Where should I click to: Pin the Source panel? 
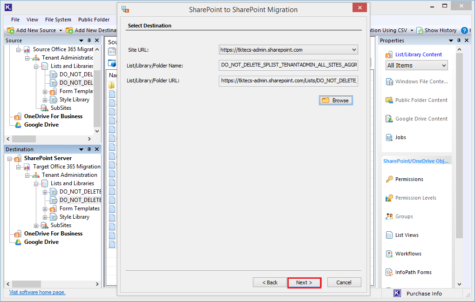[89, 40]
